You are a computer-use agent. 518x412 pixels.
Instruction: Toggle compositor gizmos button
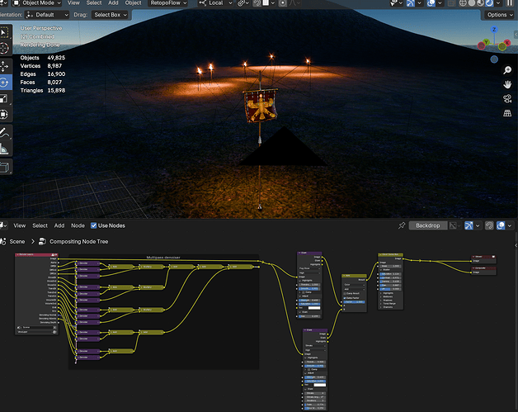coord(469,225)
